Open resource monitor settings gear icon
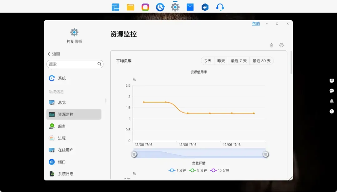 (x=281, y=46)
